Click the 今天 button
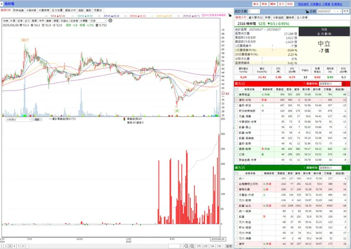The width and height of the screenshot is (351, 249). (346, 11)
